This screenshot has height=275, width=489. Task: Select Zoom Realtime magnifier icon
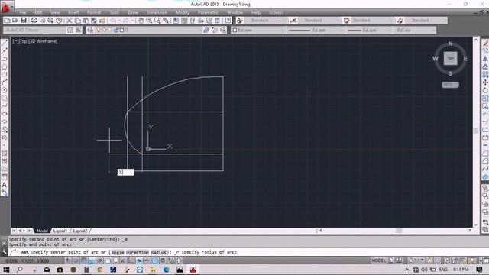[x=149, y=21]
